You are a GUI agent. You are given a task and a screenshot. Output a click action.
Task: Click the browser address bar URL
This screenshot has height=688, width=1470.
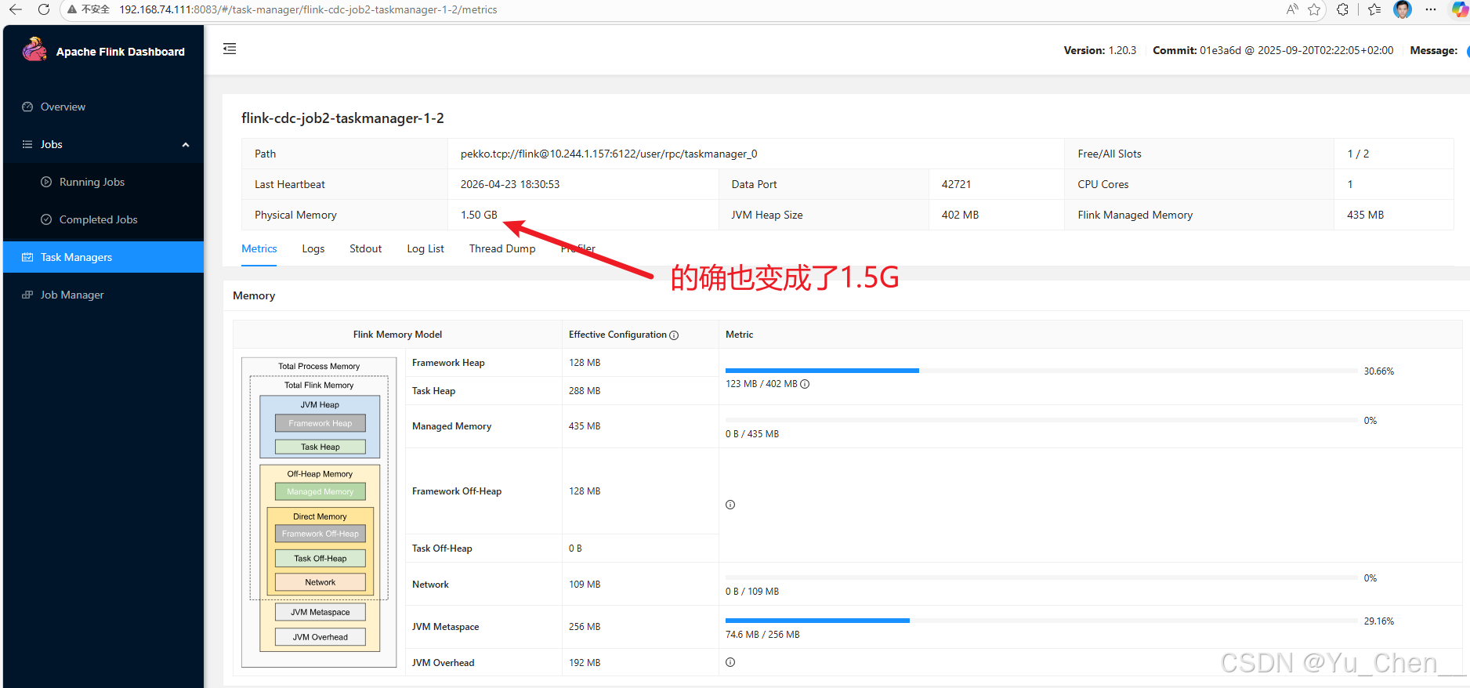[309, 9]
